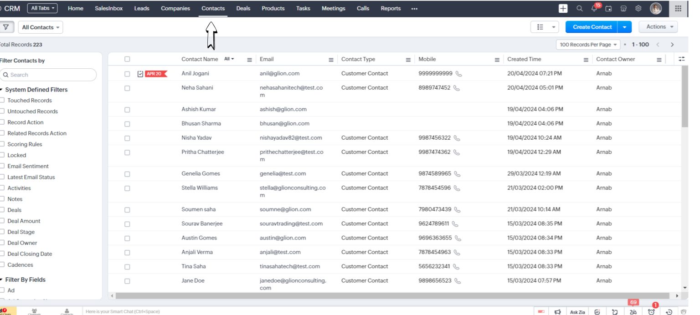Open the notifications bell icon
The height and width of the screenshot is (315, 700).
(593, 8)
